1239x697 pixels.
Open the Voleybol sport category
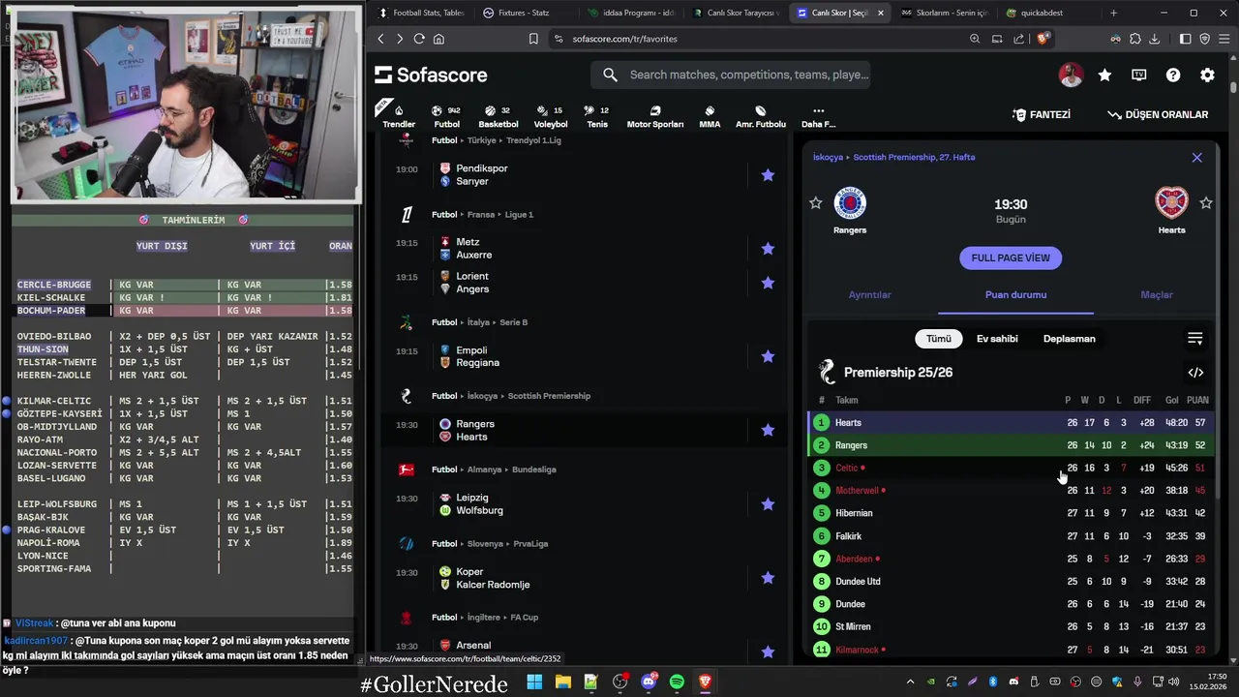tap(551, 116)
